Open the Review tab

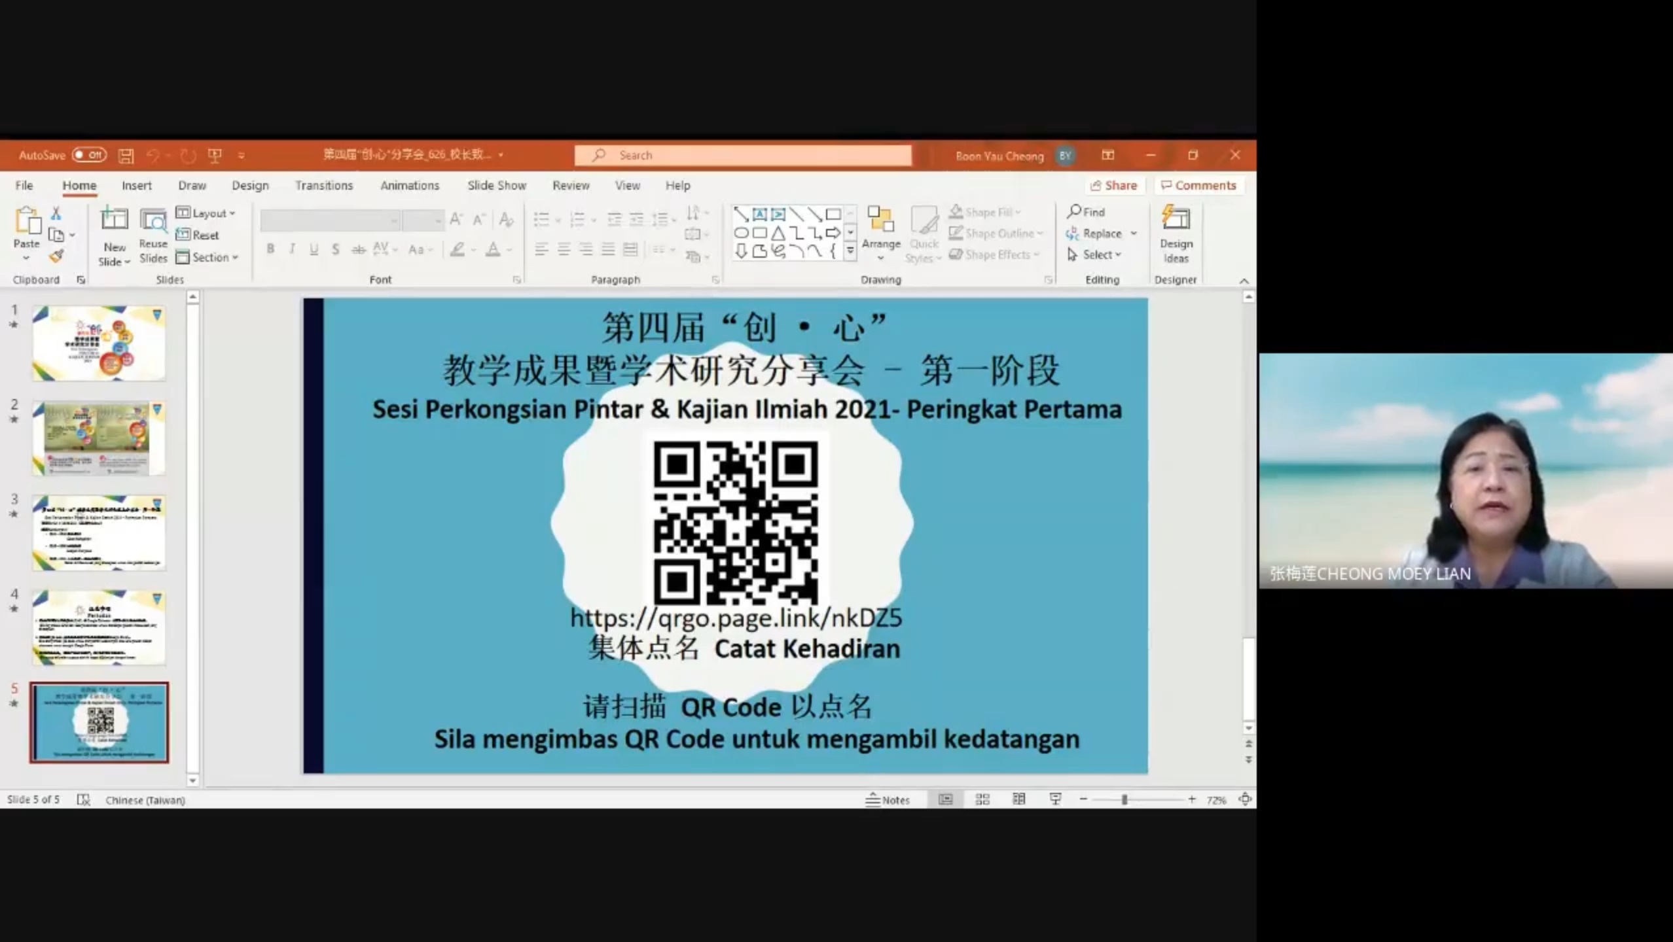click(x=571, y=186)
